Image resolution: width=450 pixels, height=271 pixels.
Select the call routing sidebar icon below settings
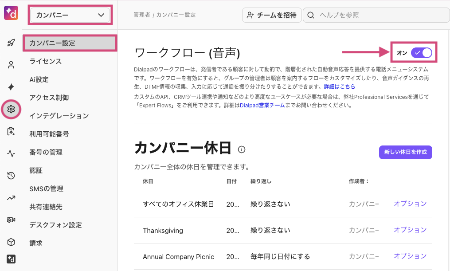pos(10,131)
